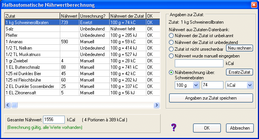Click the left arrow of horizontal scrollbar

[8, 105]
